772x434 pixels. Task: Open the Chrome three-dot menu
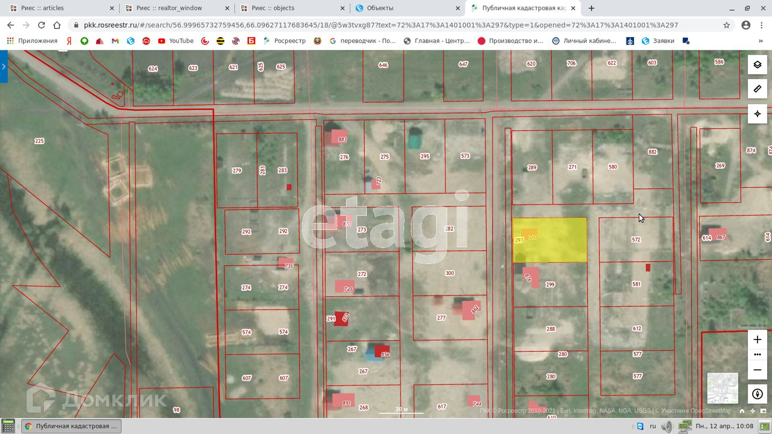762,25
